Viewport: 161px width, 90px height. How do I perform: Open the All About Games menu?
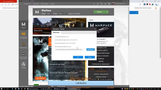pyautogui.click(x=45, y=4)
